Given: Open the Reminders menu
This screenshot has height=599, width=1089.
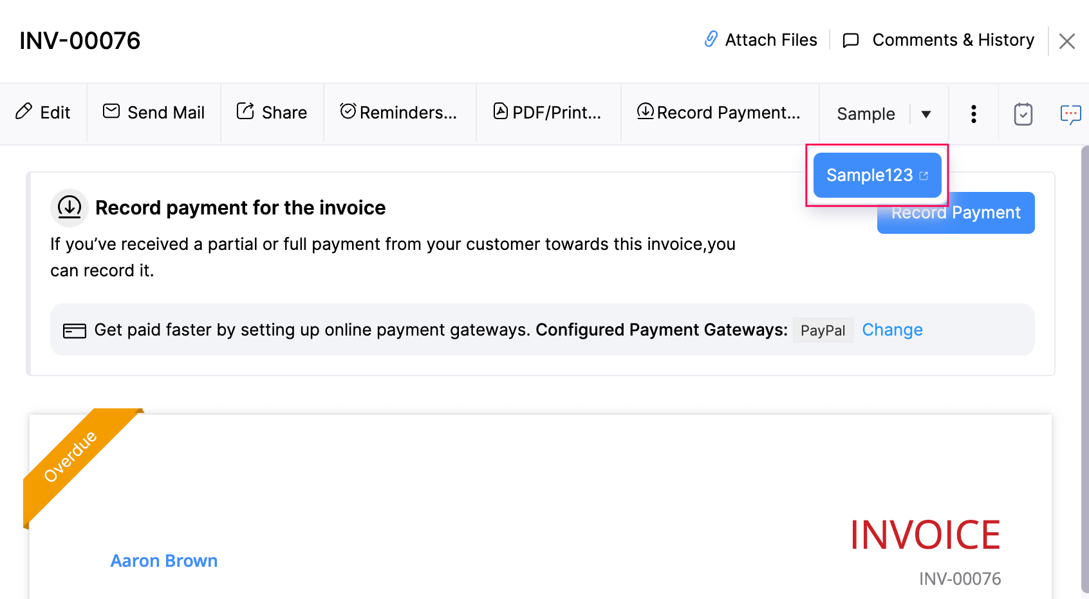Looking at the screenshot, I should point(399,113).
